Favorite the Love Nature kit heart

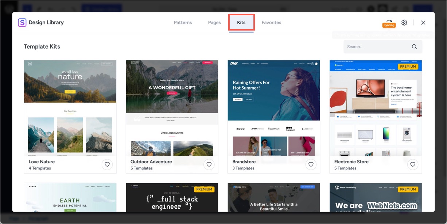coord(107,164)
